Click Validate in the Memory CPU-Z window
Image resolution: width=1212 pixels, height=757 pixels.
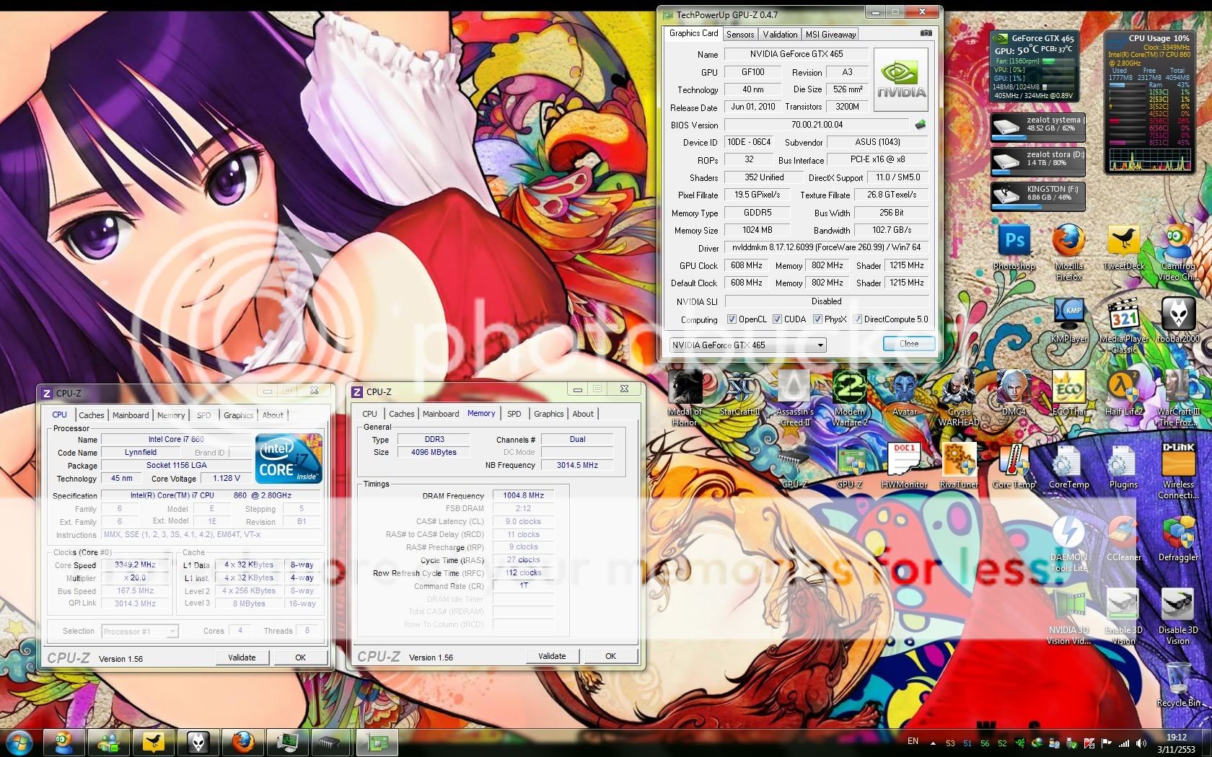[x=552, y=656]
